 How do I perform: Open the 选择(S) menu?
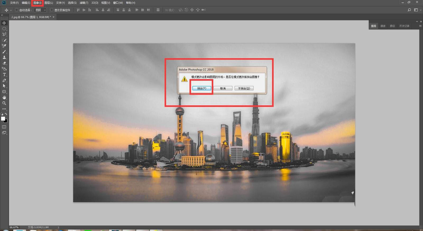(72, 3)
